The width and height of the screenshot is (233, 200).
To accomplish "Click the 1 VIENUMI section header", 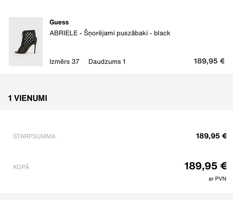I will (28, 98).
